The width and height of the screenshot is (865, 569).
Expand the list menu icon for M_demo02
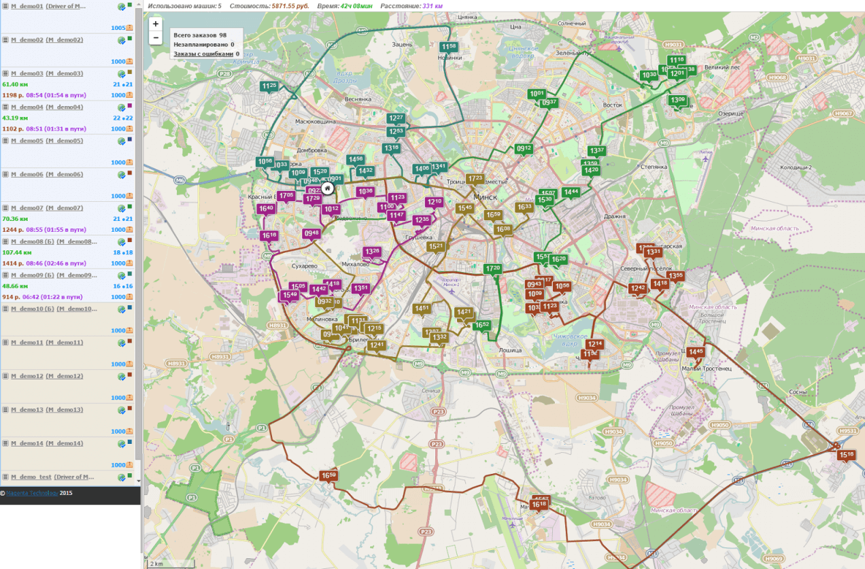click(5, 40)
